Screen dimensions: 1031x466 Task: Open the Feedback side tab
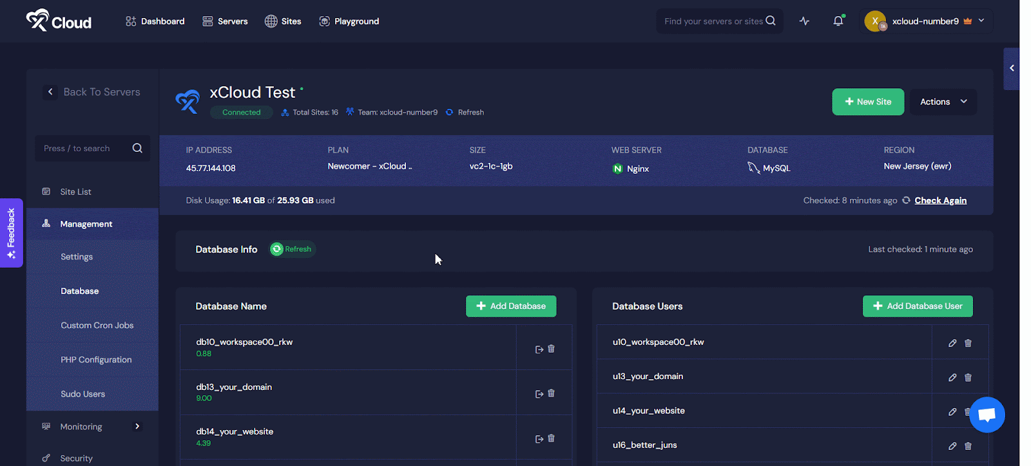click(x=11, y=233)
